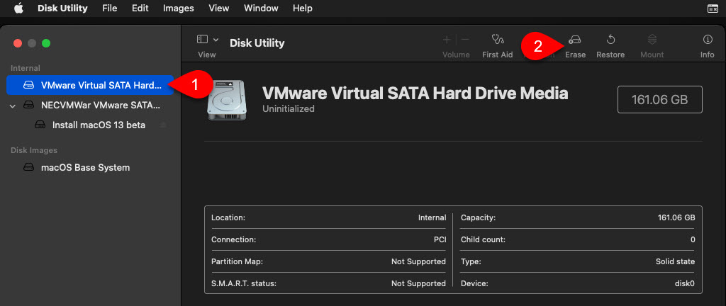This screenshot has height=306, width=726.
Task: Click the 161.06 GB capacity box
Action: point(660,99)
